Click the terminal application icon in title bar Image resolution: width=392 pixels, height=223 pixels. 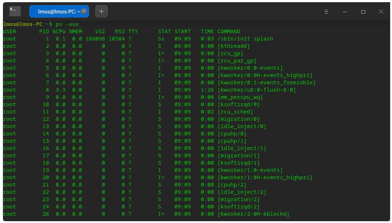pyautogui.click(x=15, y=11)
